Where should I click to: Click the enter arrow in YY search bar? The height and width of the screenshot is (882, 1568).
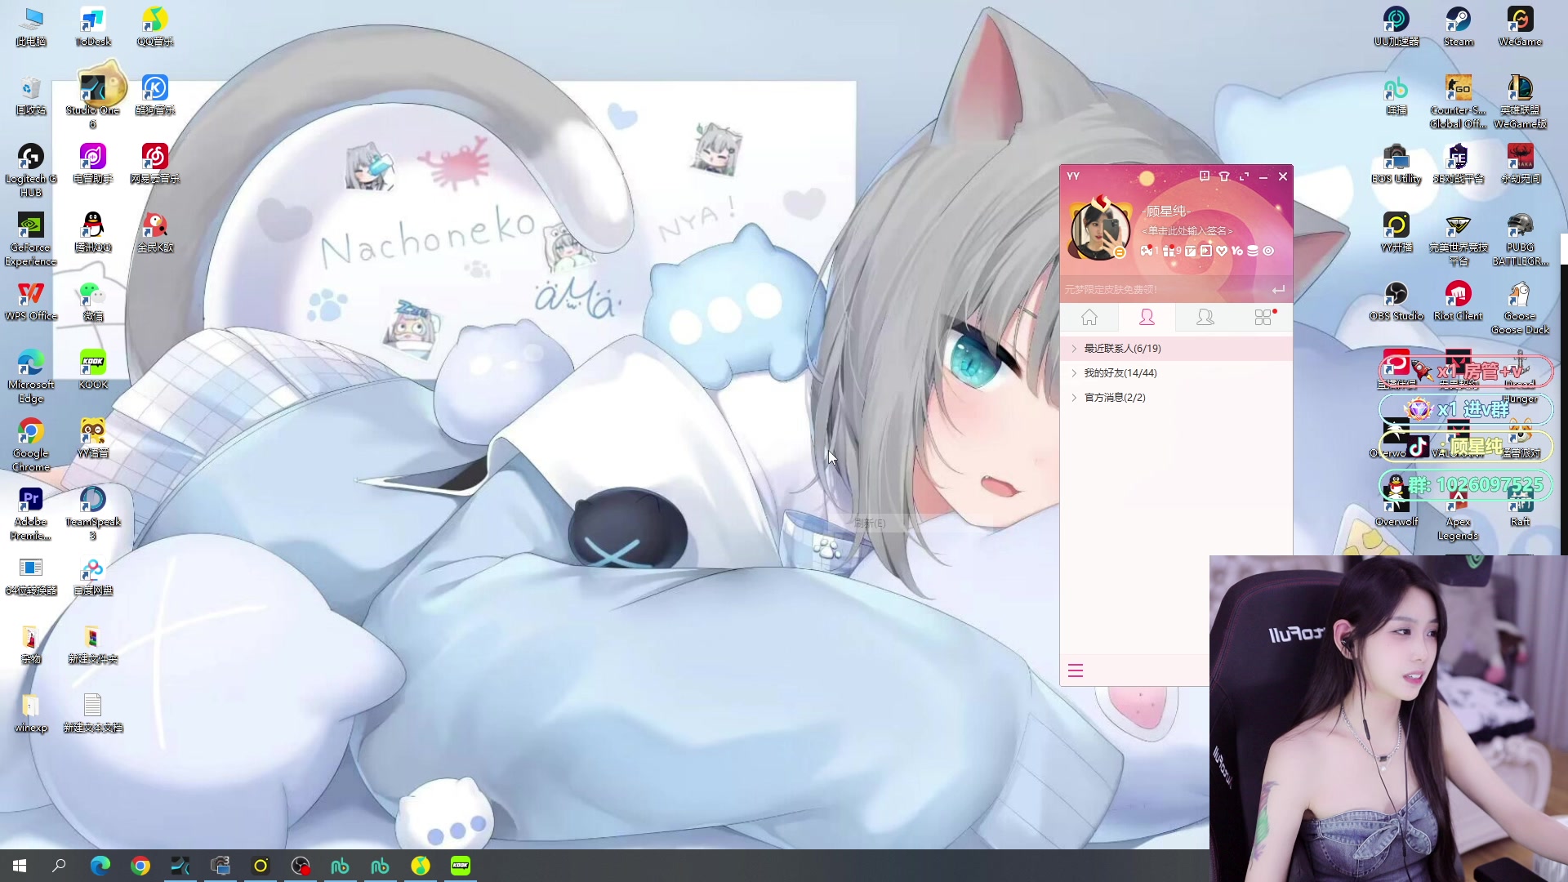1278,289
